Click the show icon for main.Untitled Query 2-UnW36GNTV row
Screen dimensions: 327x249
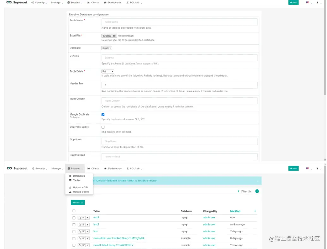[80, 245]
